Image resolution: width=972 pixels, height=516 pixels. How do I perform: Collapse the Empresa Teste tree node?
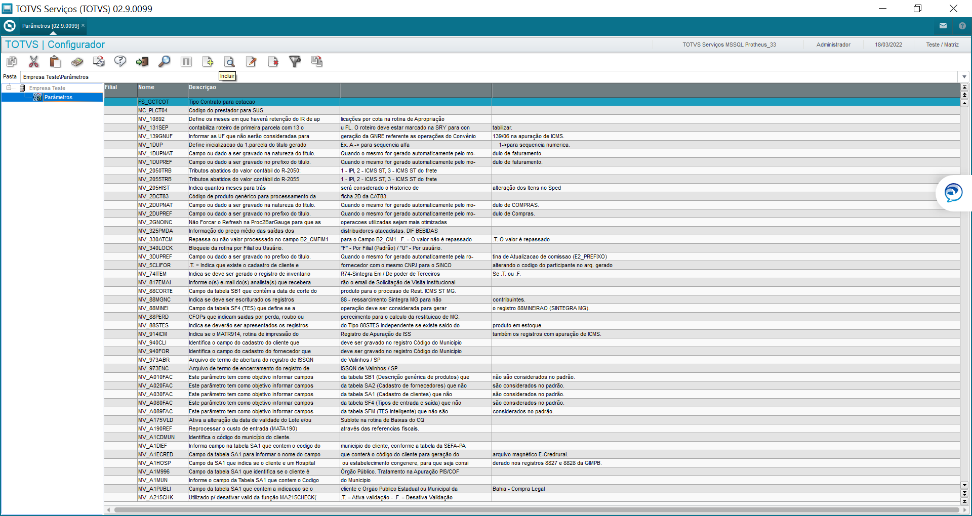click(x=9, y=88)
